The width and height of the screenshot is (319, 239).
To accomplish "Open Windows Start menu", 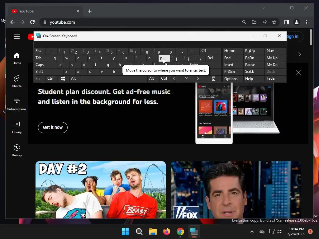I will 125,232.
